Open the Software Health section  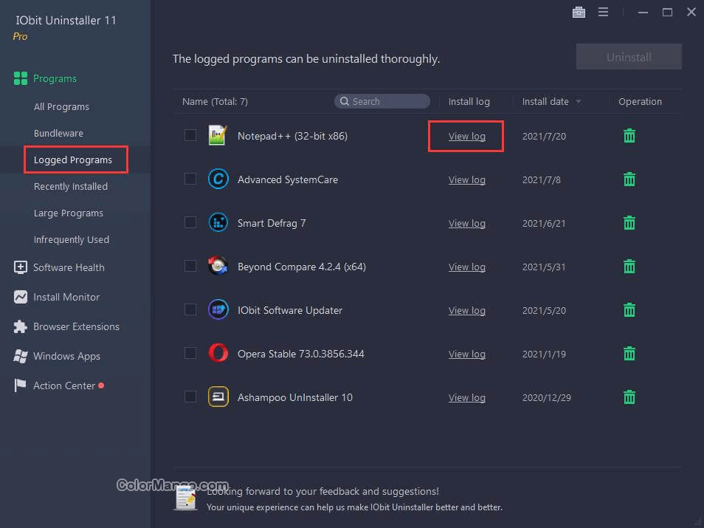tap(69, 267)
